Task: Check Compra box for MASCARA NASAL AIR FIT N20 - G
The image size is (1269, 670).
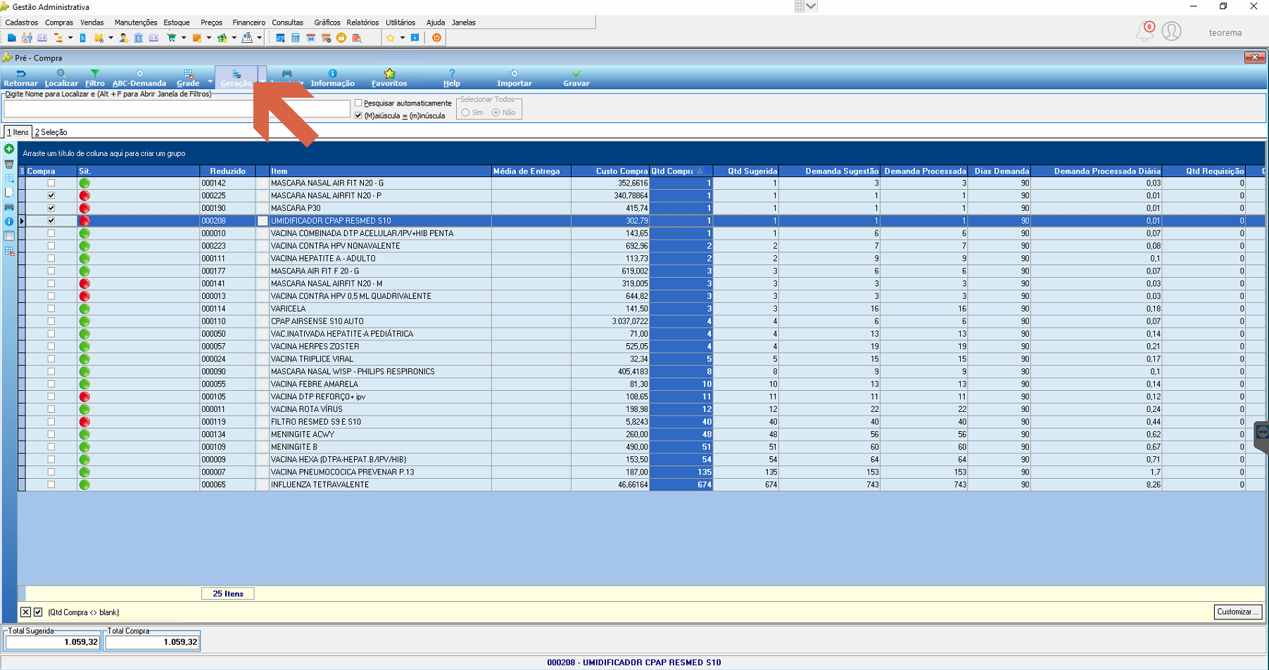Action: (x=51, y=183)
